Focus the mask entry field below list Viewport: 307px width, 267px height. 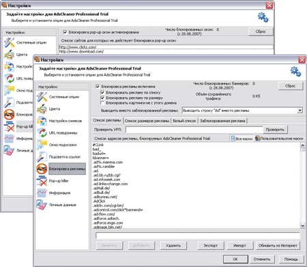pos(198,236)
